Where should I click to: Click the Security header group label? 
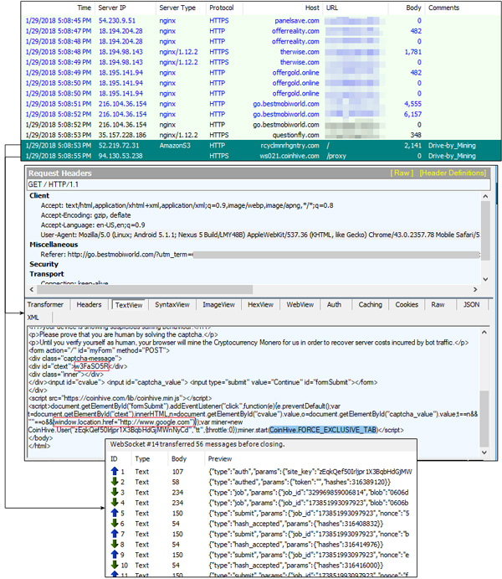[44, 264]
